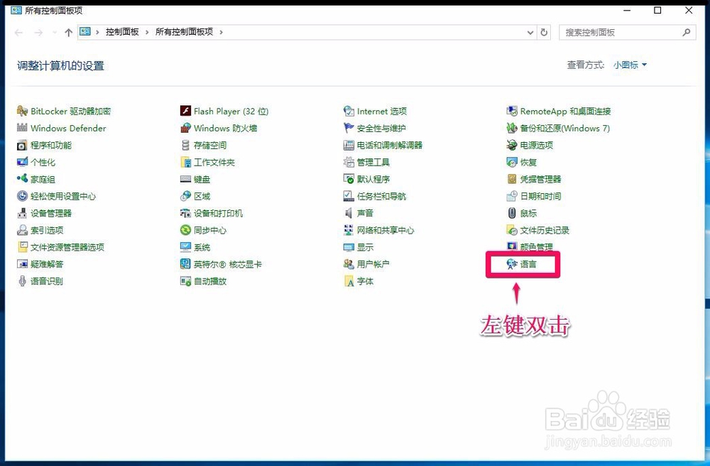The image size is (710, 466).
Task: Open the 默认程序 icon
Action: 349,179
